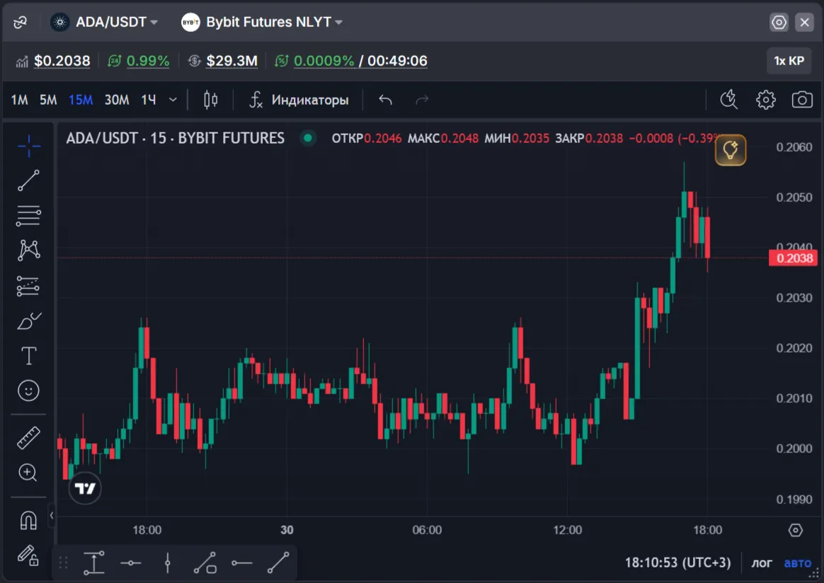Select the trend line tool
The width and height of the screenshot is (824, 583).
tap(28, 180)
